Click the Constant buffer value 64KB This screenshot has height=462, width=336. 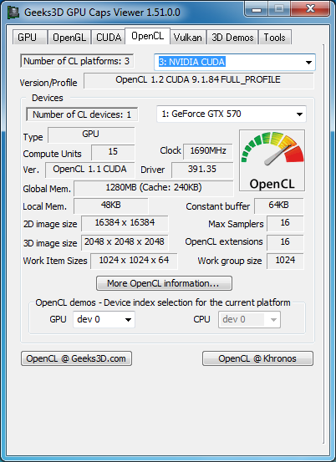point(279,206)
